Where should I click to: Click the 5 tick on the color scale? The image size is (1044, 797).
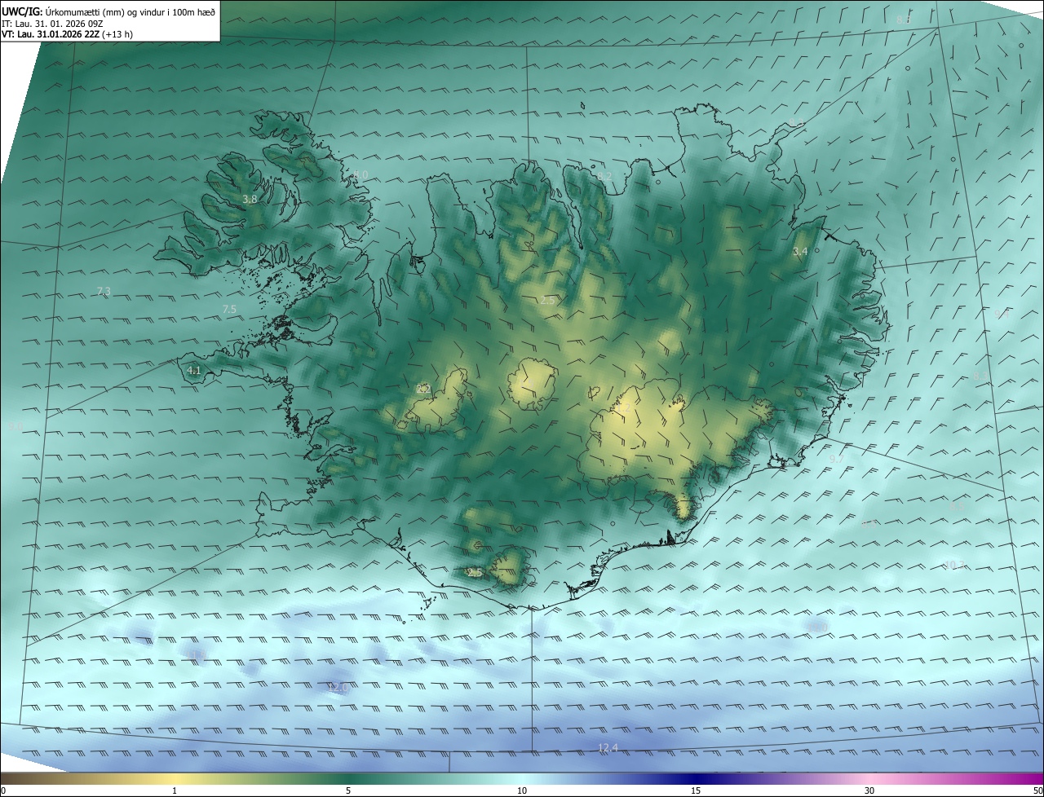click(348, 790)
